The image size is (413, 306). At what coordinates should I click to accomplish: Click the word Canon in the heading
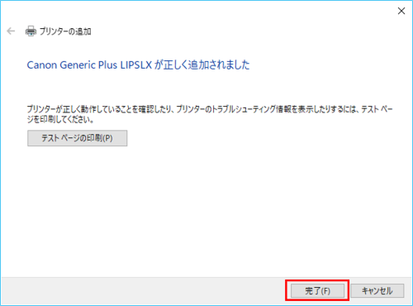coord(42,65)
